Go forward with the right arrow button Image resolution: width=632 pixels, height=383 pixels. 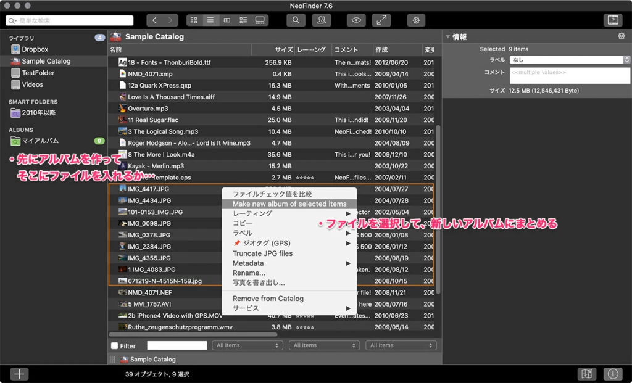coord(170,20)
